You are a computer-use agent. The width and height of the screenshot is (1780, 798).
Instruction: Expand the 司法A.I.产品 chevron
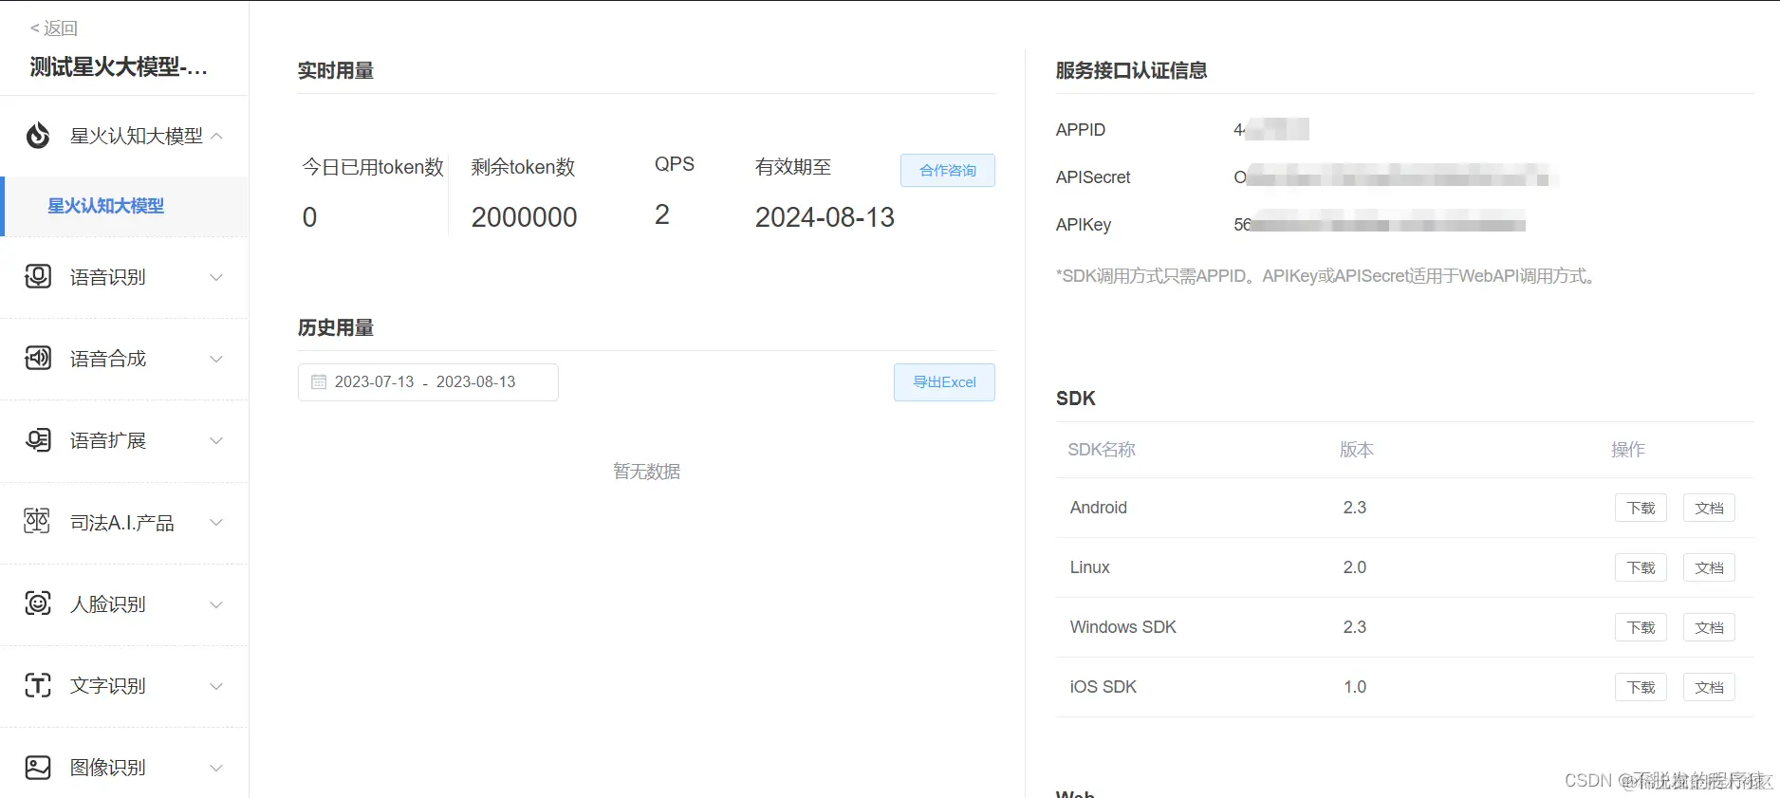pyautogui.click(x=216, y=522)
